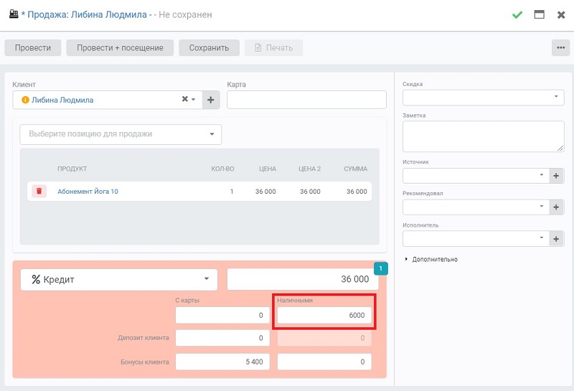Click the green checkmark confirm icon
Screen dimensions: 574x391
click(517, 14)
